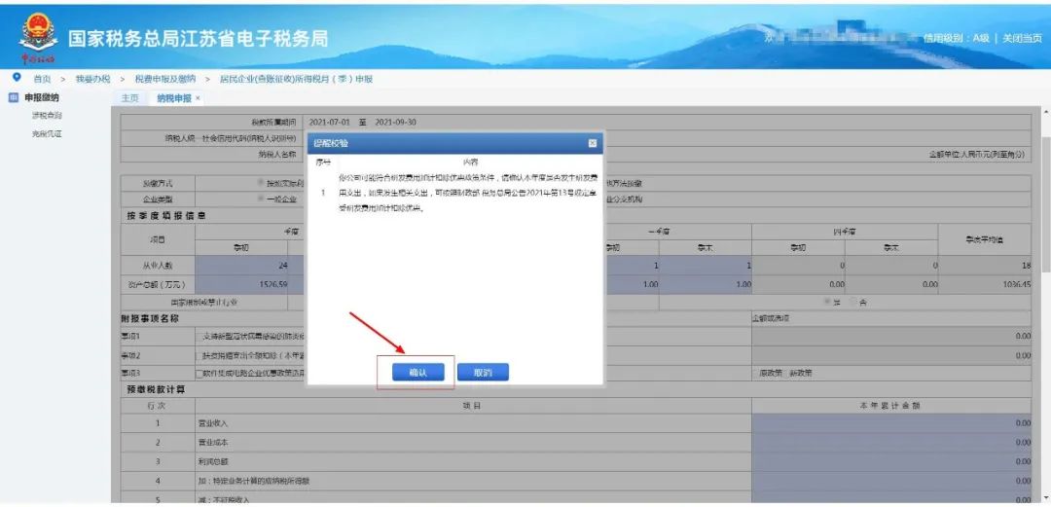Close the 提醒校验 dialog with its X icon
Viewport: 1051px width, 507px height.
click(x=593, y=143)
